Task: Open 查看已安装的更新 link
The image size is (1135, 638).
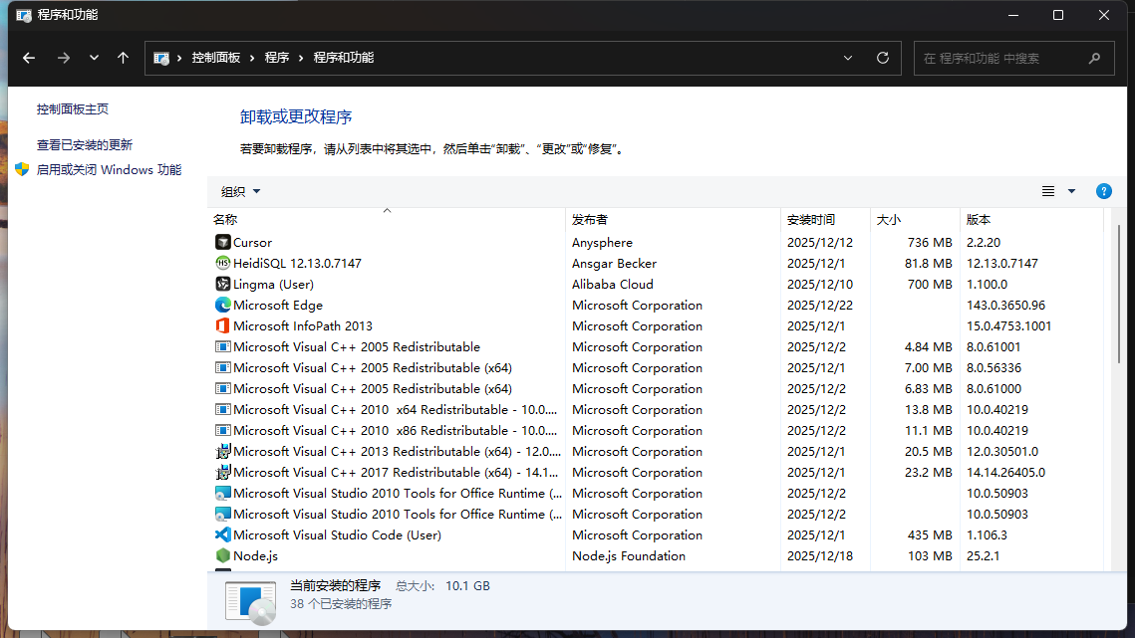Action: [x=85, y=144]
